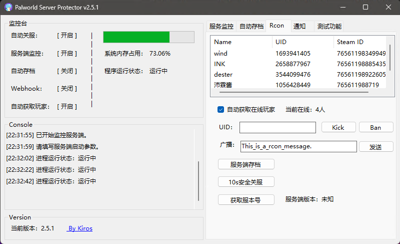Click the 10s安全关服 button
400x244 pixels.
246,182
